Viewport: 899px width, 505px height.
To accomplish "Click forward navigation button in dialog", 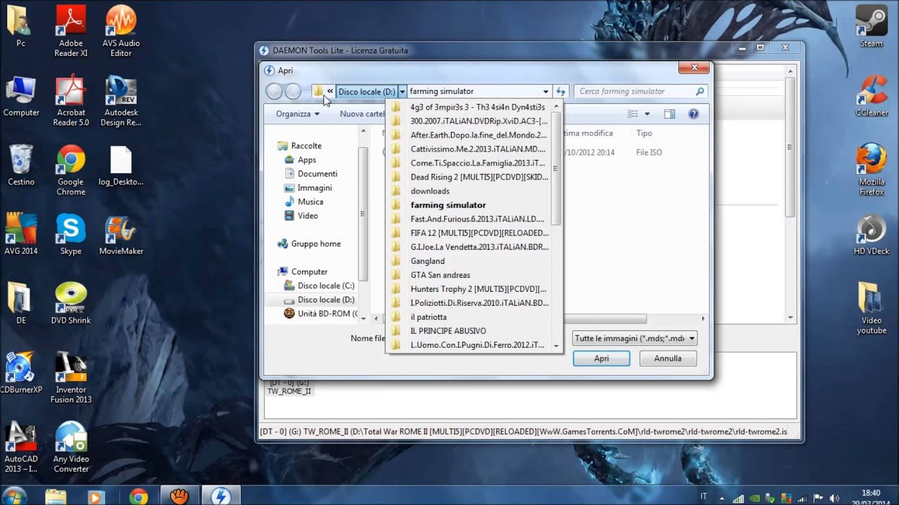I will click(293, 91).
